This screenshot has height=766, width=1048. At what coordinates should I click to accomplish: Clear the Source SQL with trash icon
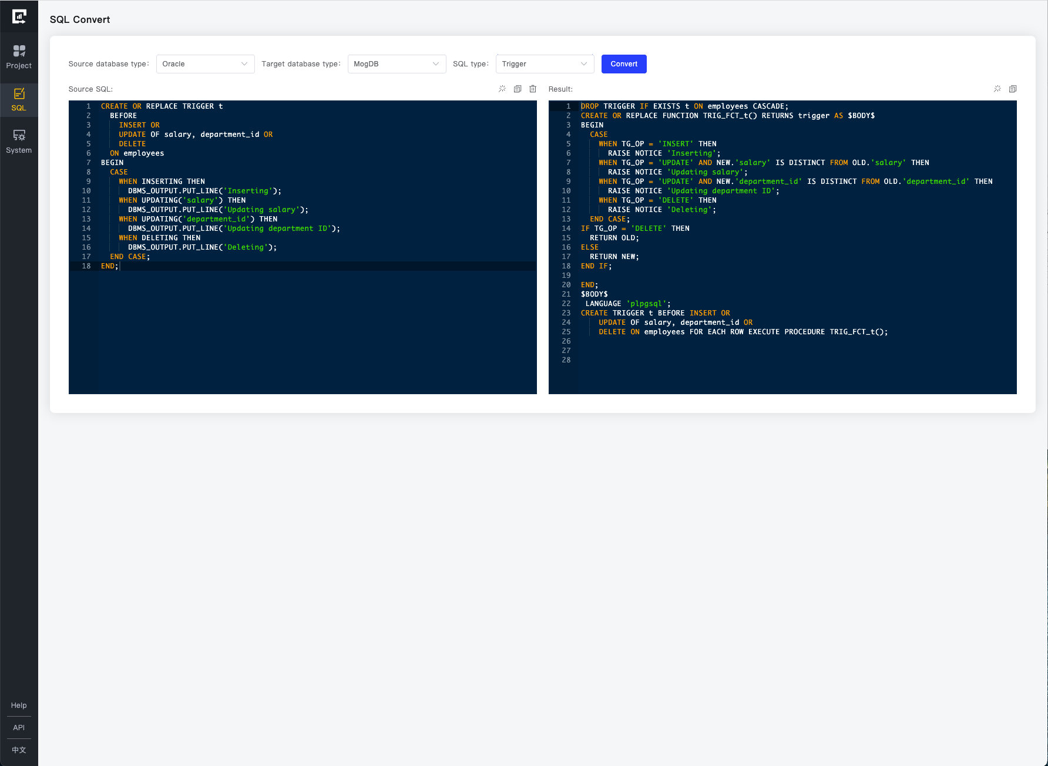(x=533, y=89)
